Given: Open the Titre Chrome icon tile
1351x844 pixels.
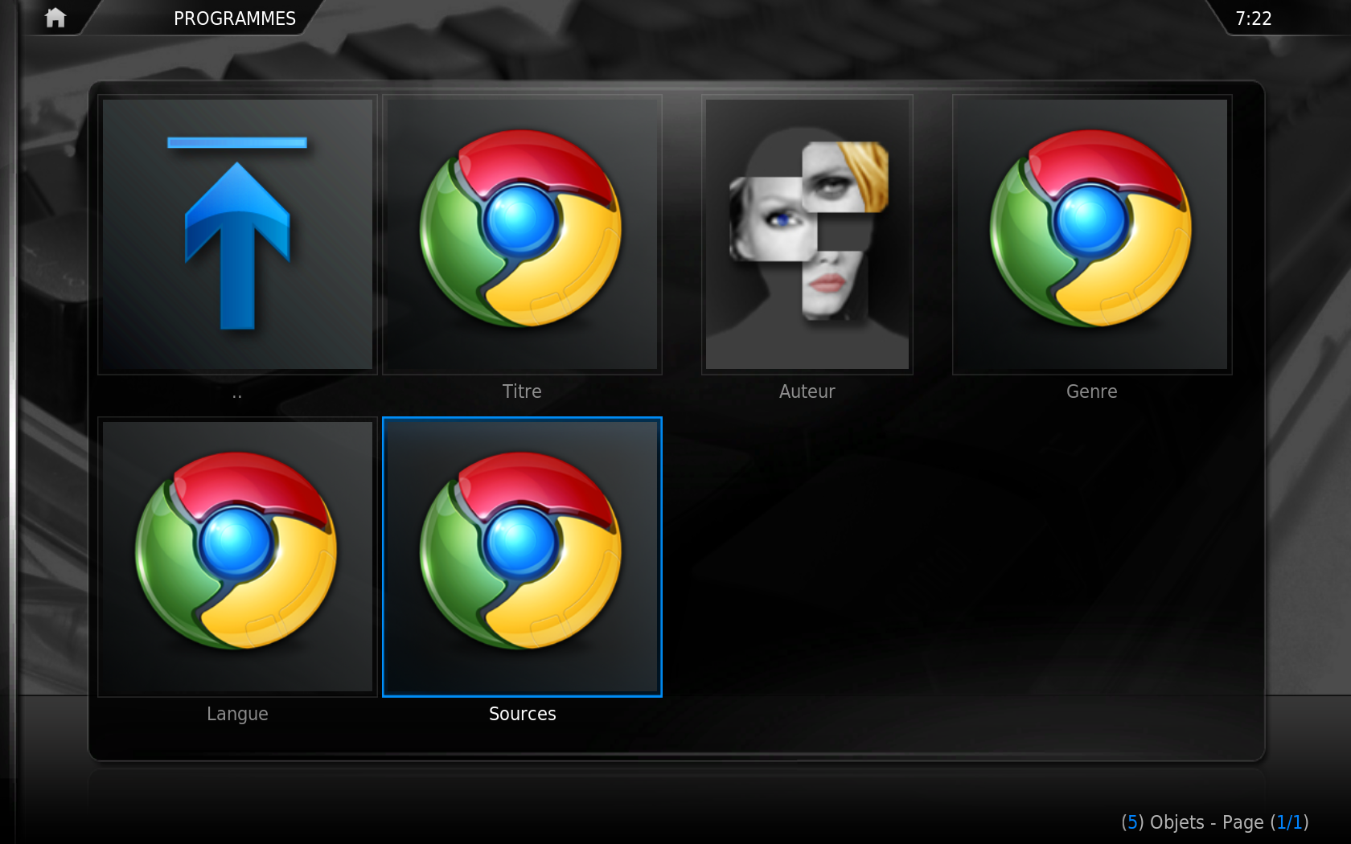Looking at the screenshot, I should (x=522, y=235).
